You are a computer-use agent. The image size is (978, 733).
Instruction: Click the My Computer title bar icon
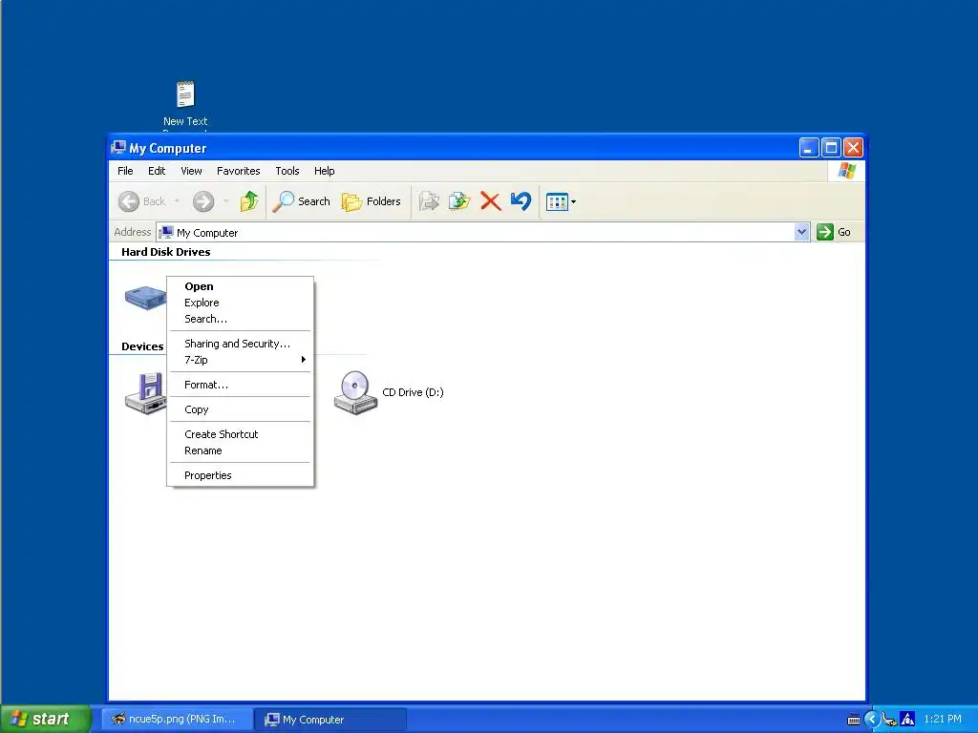tap(118, 148)
